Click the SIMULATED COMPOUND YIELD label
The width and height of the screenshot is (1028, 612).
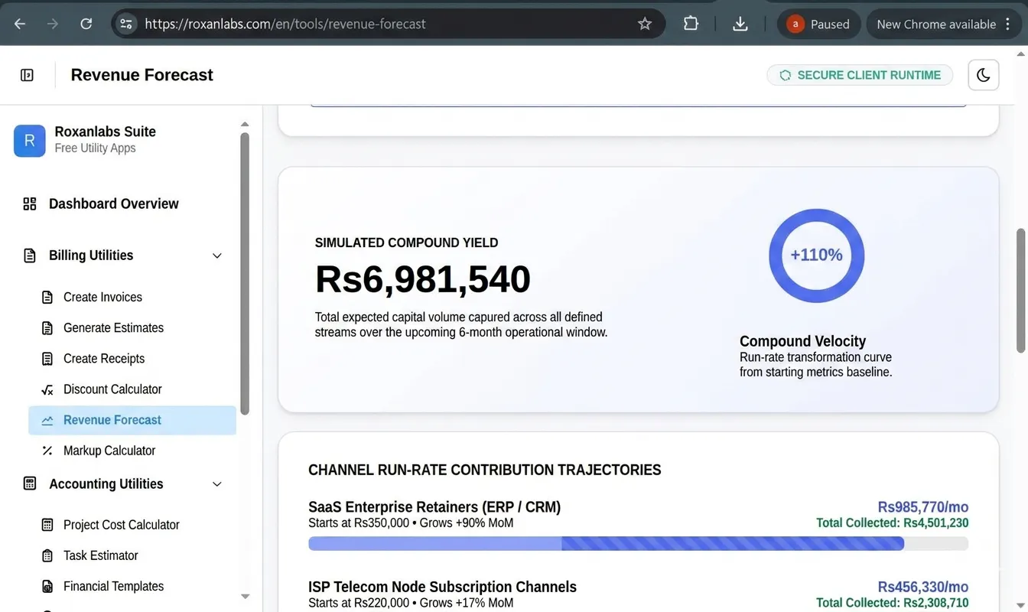(406, 243)
